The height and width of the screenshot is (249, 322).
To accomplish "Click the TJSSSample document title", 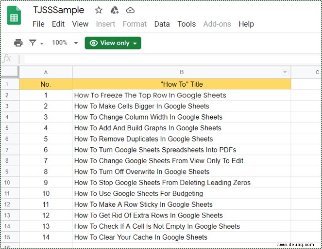I will pos(59,10).
